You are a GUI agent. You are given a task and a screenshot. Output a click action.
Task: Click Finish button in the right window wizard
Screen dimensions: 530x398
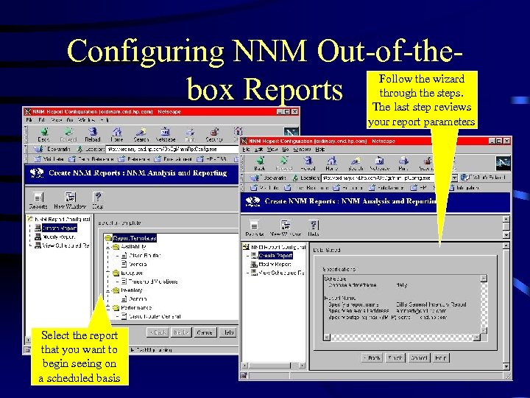(x=395, y=357)
